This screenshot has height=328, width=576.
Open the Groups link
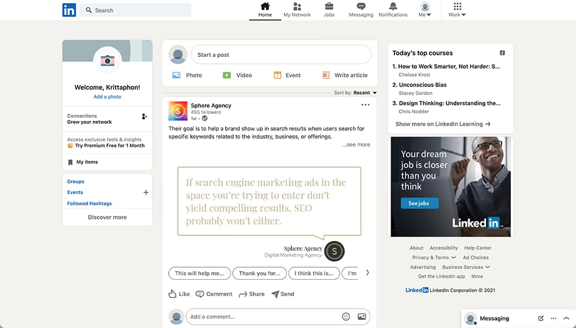[x=75, y=182]
